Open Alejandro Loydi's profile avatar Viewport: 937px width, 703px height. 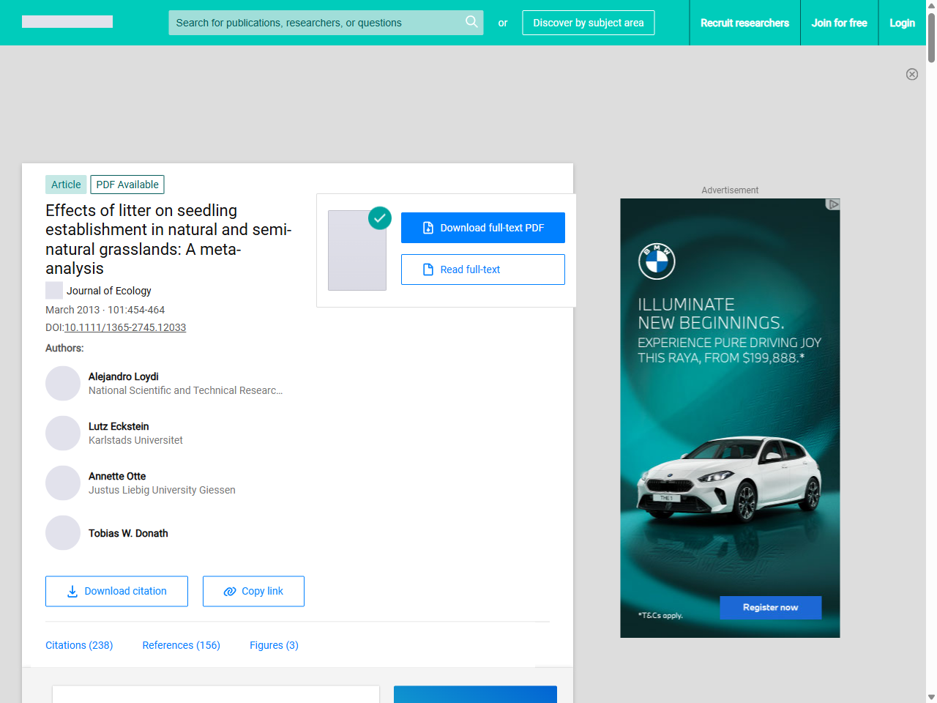point(63,384)
